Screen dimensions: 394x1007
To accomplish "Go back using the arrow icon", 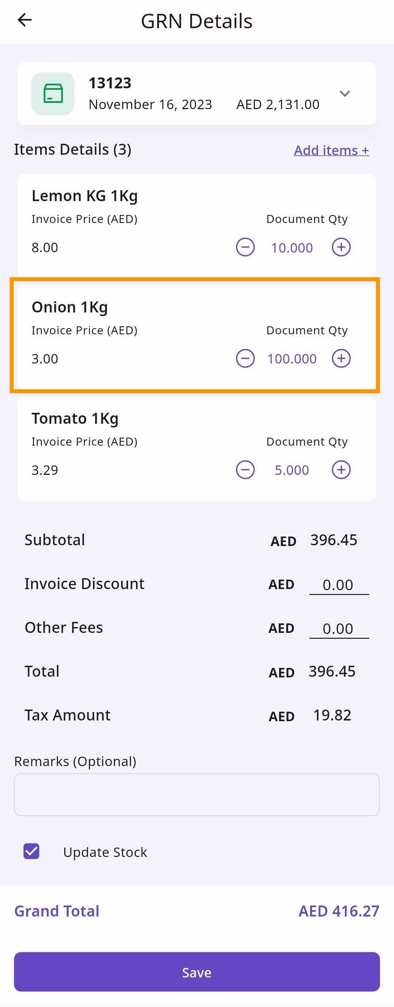I will (x=25, y=20).
